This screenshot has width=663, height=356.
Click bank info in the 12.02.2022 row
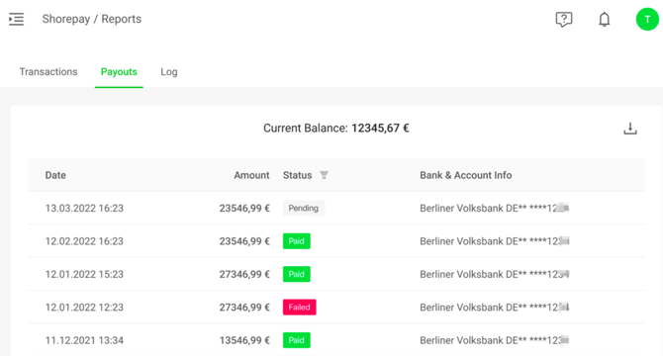pyautogui.click(x=495, y=241)
